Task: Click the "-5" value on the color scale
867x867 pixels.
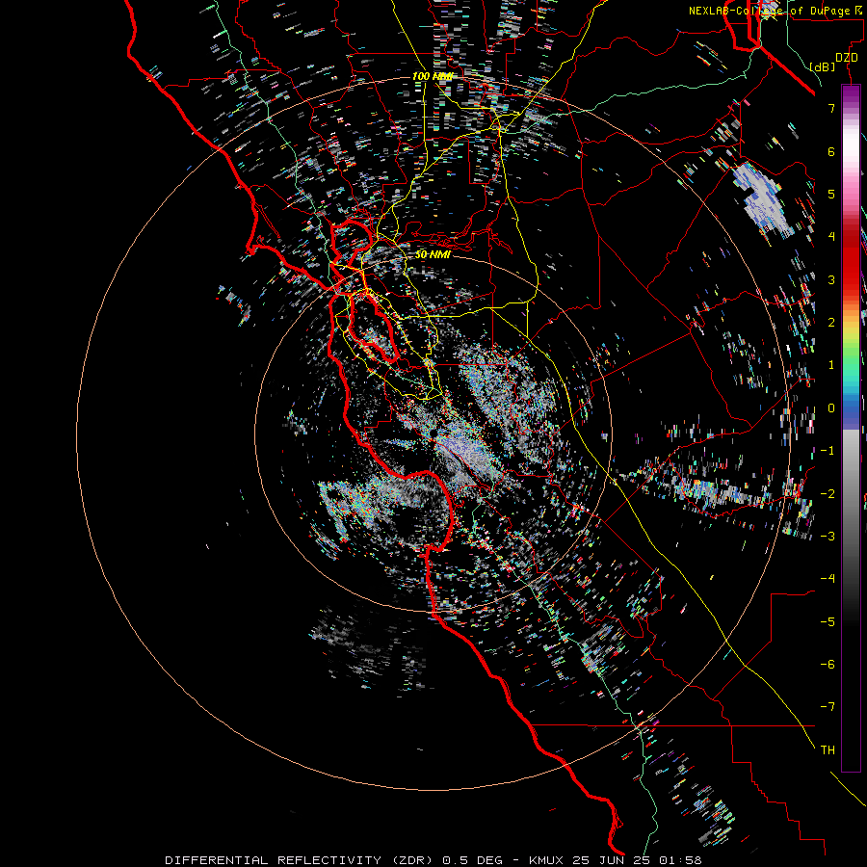Action: tap(828, 621)
